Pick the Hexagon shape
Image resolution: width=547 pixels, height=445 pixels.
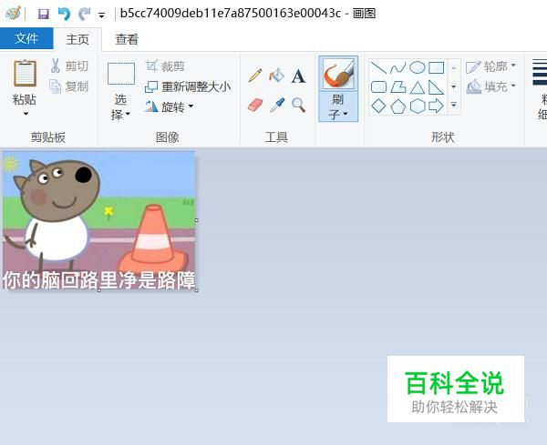pos(418,106)
